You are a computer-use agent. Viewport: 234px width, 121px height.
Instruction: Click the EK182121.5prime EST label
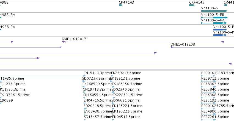point(125,78)
